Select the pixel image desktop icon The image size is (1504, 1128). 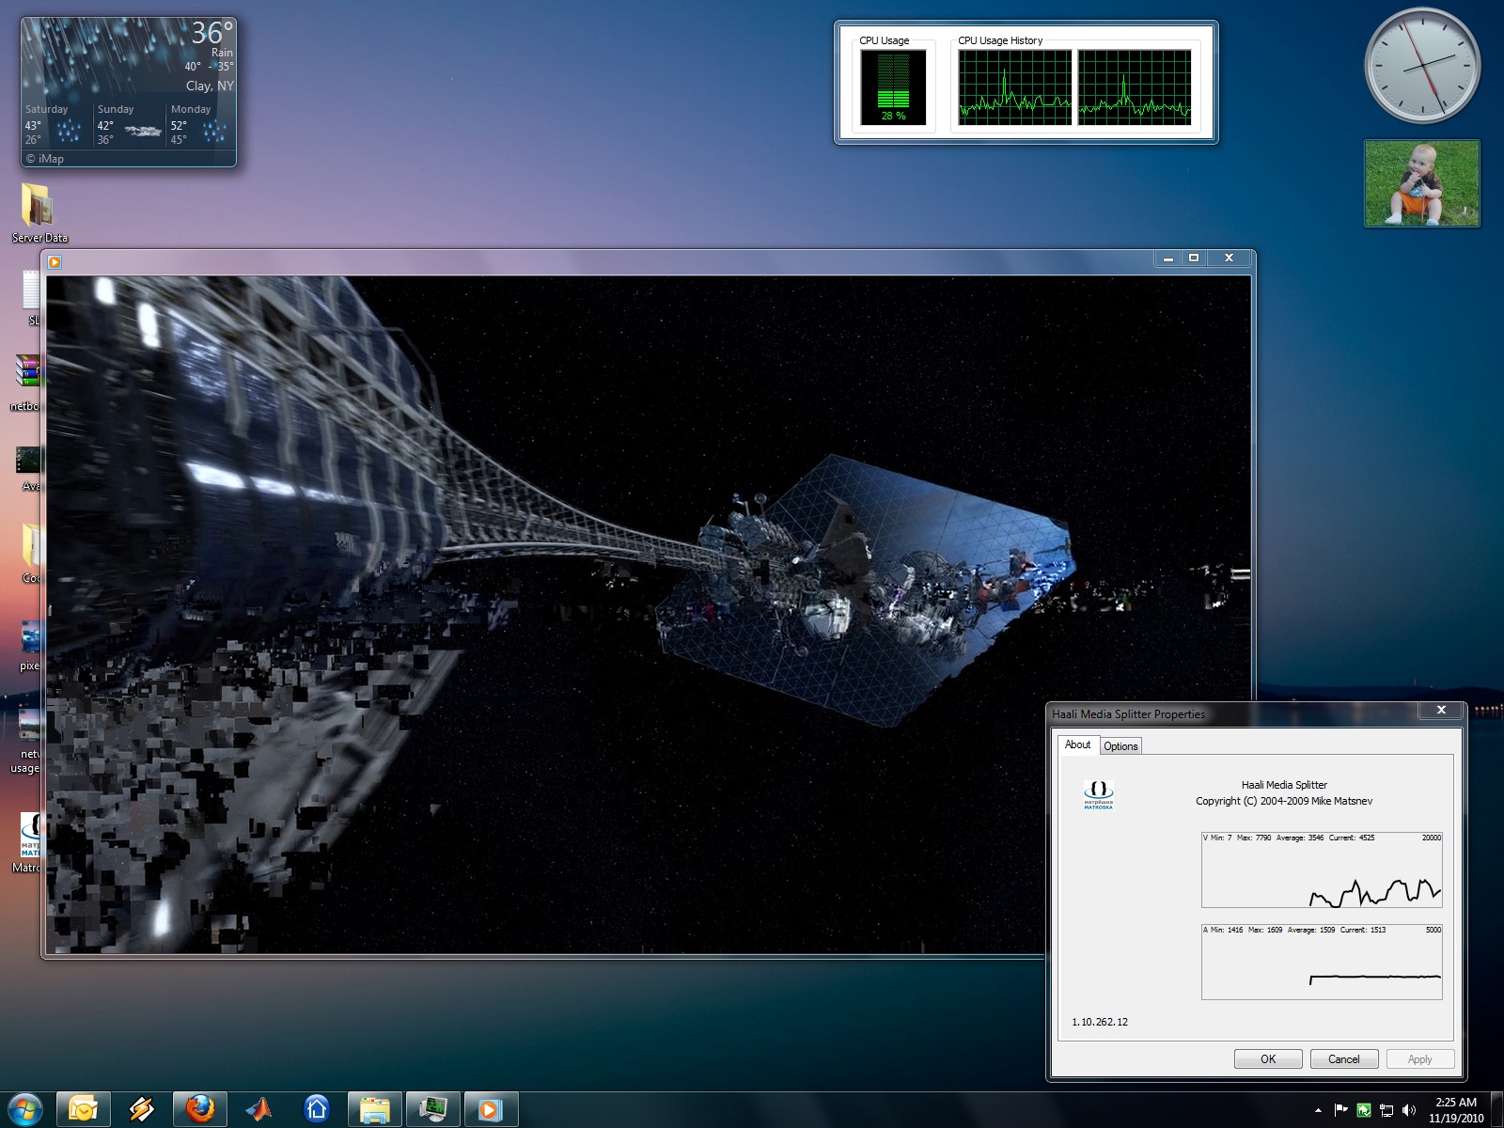pos(29,645)
